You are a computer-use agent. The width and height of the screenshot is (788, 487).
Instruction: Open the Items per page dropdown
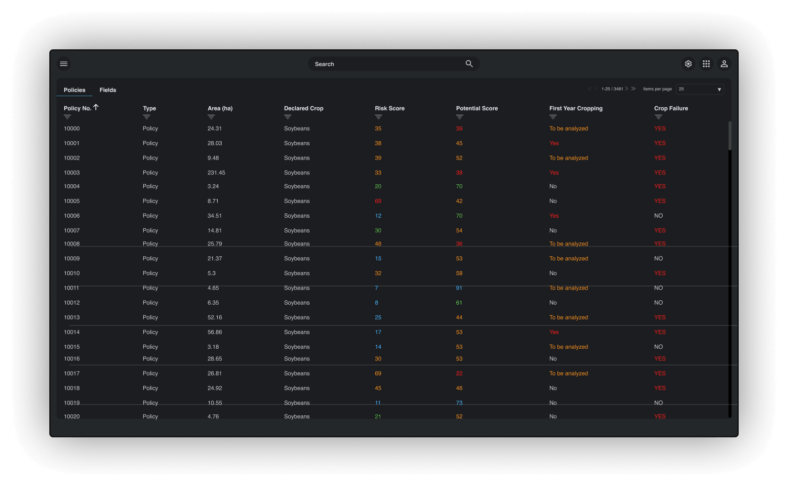point(700,89)
